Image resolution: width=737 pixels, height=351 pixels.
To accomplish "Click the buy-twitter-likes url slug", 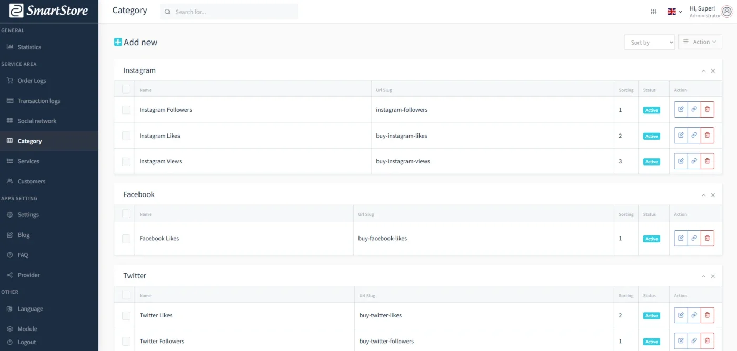I will [x=381, y=315].
